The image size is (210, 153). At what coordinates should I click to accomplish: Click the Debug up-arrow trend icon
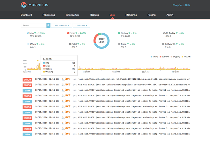(129, 33)
